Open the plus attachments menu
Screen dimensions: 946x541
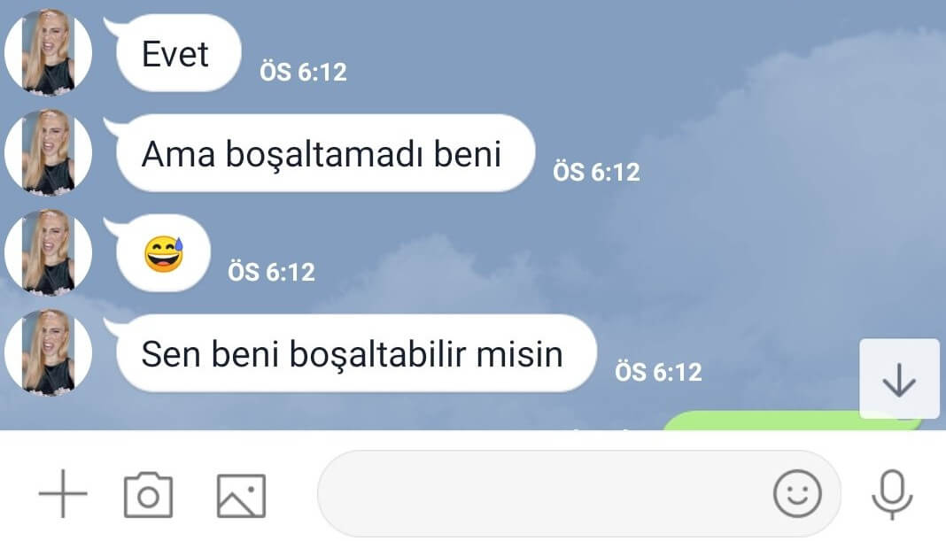tap(63, 494)
